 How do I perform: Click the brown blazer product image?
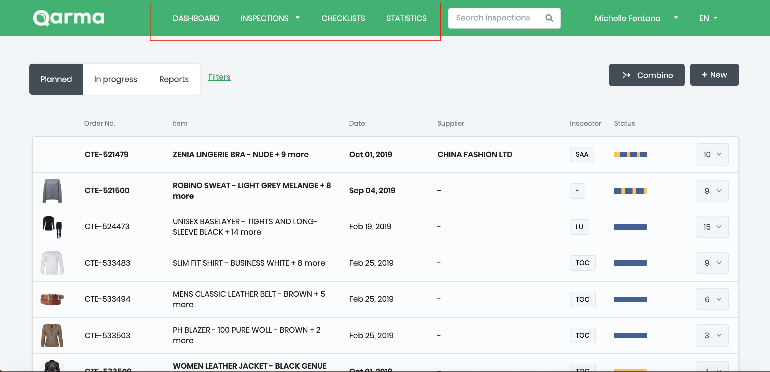52,335
